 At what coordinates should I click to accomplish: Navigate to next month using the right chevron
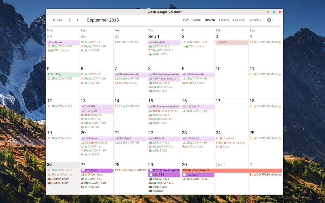(x=77, y=20)
